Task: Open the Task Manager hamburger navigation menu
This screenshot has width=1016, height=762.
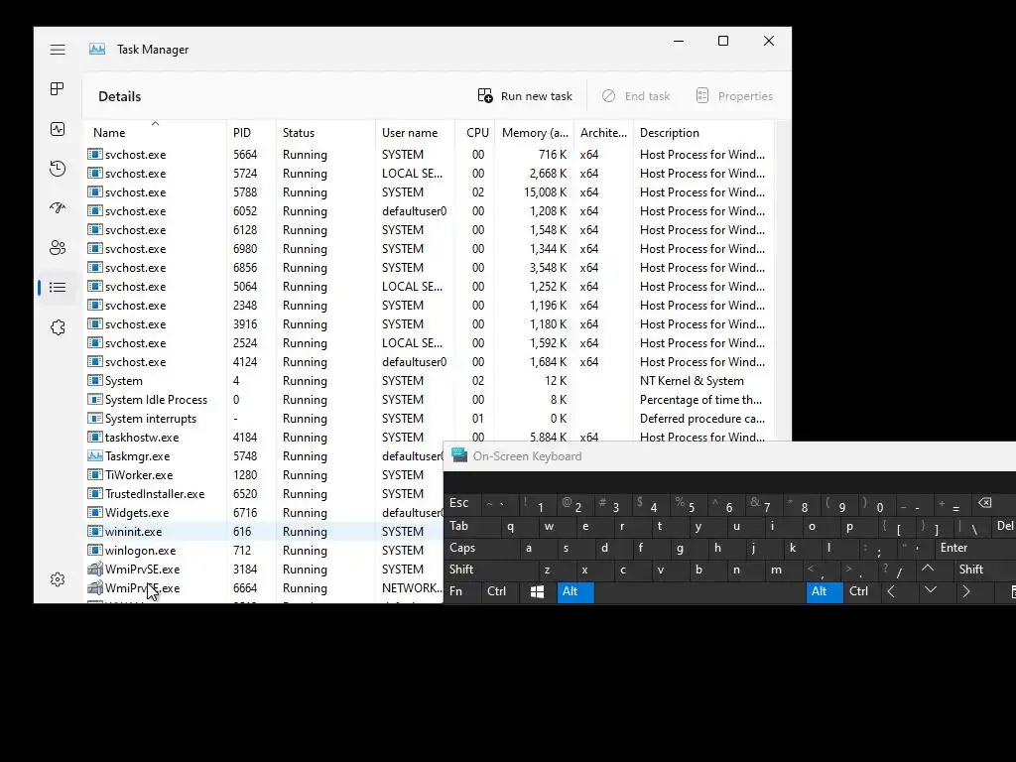Action: point(58,50)
